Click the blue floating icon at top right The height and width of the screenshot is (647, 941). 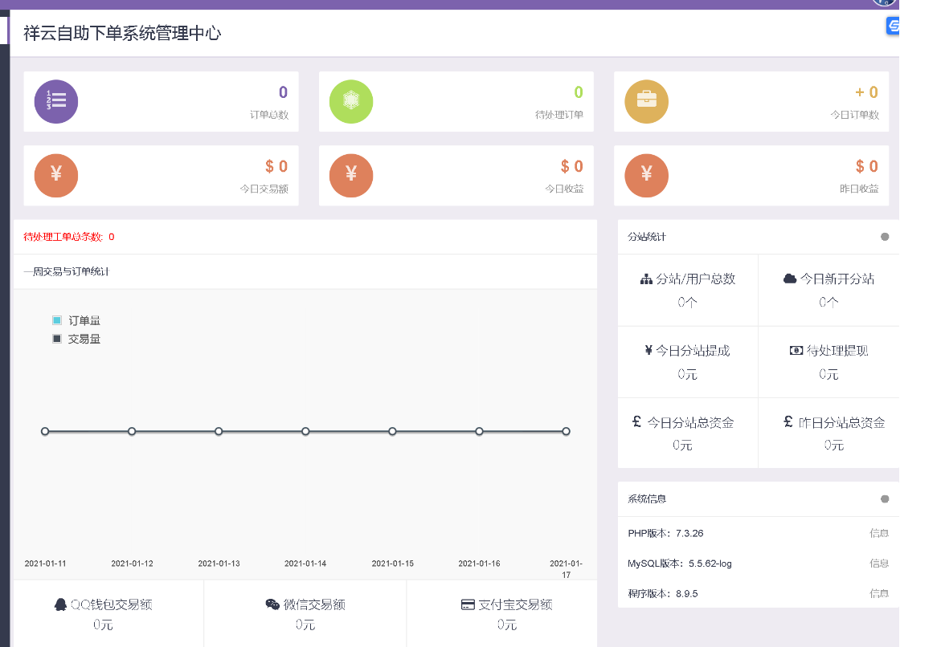click(893, 26)
